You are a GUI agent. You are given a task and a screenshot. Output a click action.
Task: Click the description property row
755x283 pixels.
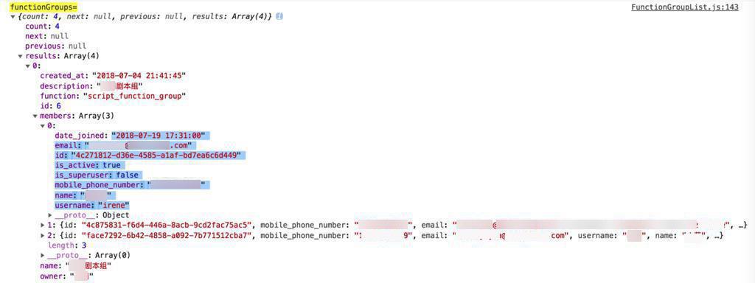91,87
